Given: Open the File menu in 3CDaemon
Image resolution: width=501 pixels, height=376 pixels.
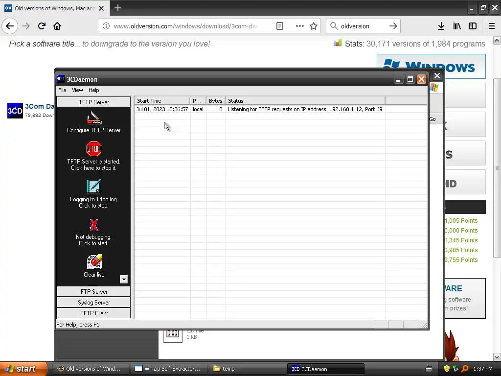Looking at the screenshot, I should pos(62,90).
